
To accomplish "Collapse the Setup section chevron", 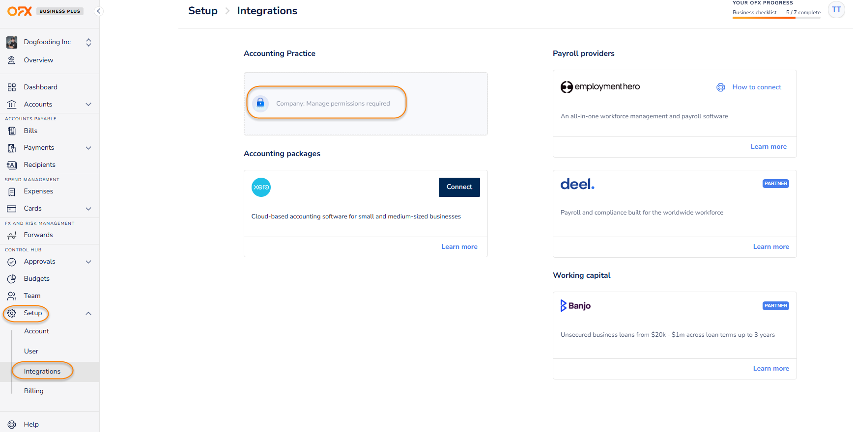I will click(x=88, y=313).
